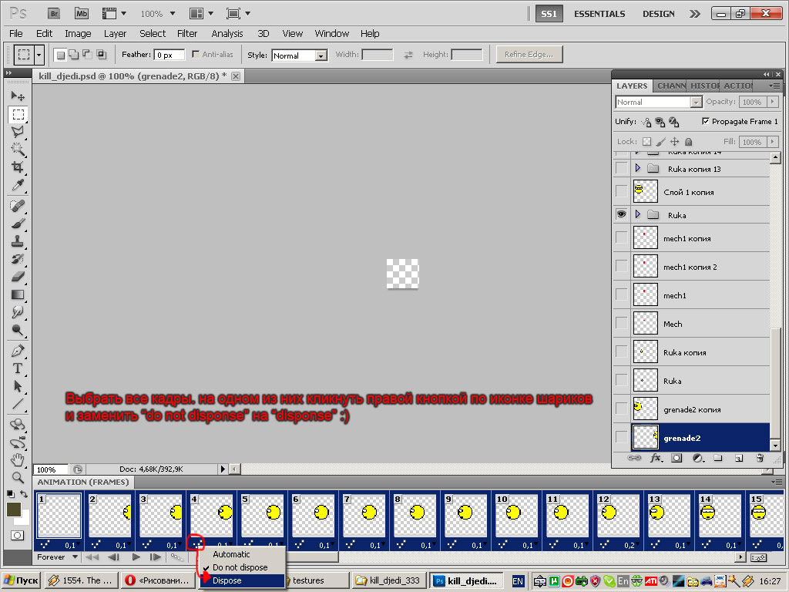The height and width of the screenshot is (592, 789).
Task: Toggle the Propagate Frame 1 checkbox
Action: 705,122
